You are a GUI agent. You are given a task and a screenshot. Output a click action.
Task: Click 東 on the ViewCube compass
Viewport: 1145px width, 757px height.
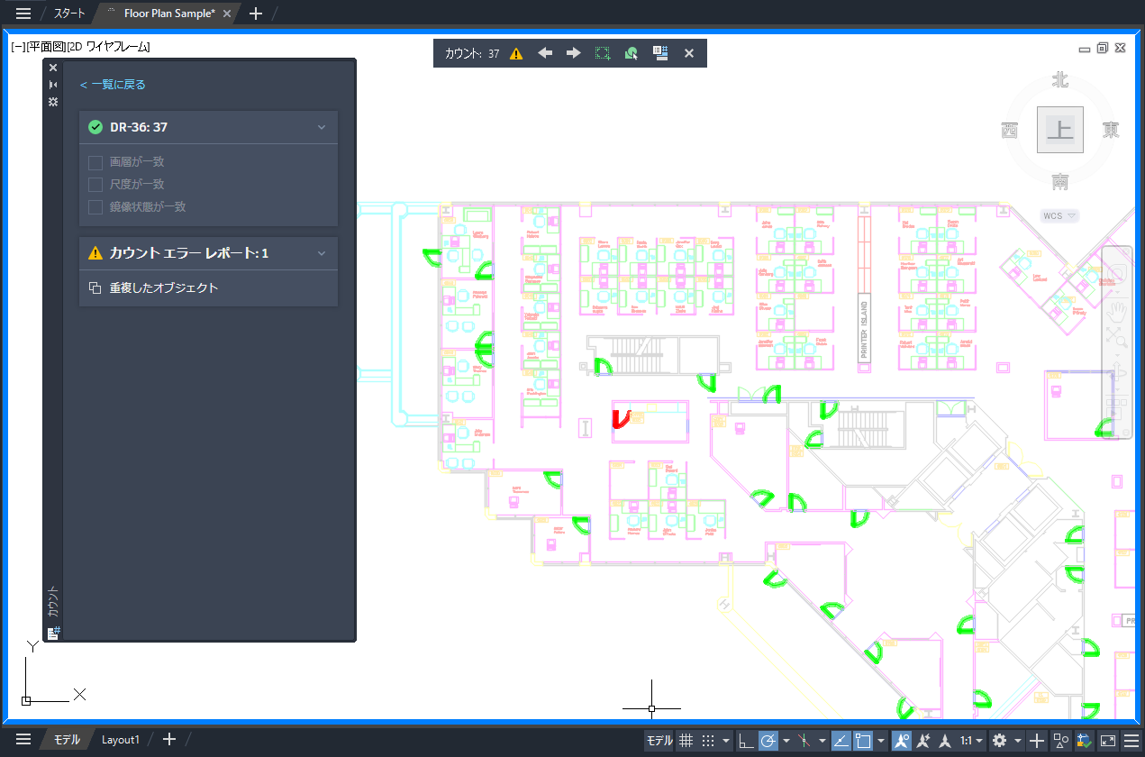pos(1112,131)
